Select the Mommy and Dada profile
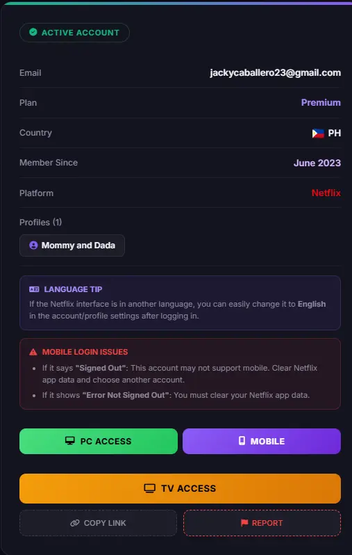The width and height of the screenshot is (352, 555). coord(72,246)
